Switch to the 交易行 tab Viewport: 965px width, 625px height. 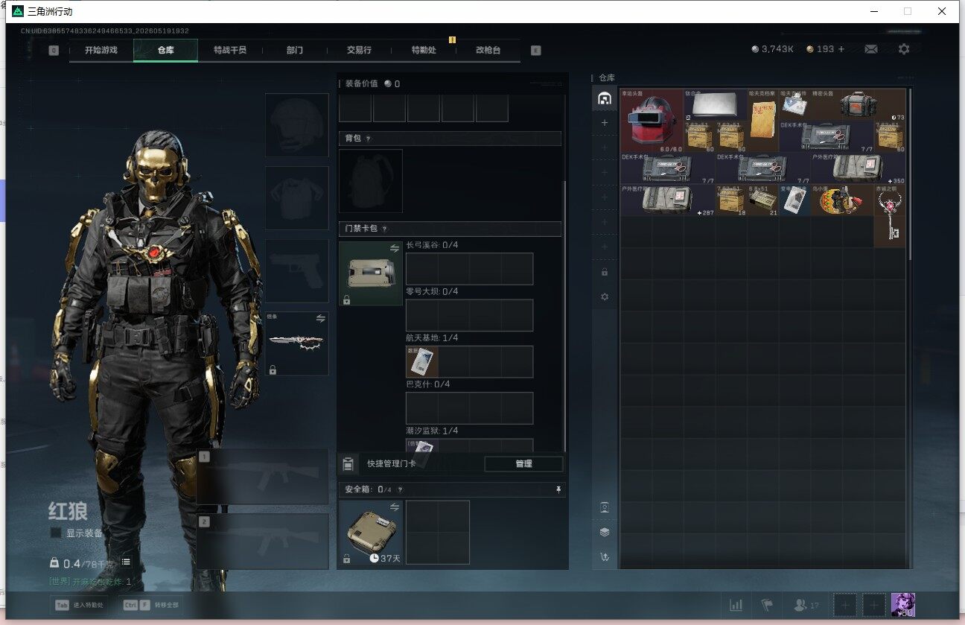click(x=359, y=50)
